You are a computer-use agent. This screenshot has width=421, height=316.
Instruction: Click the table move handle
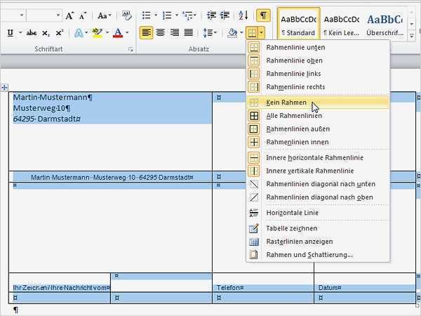(4, 87)
